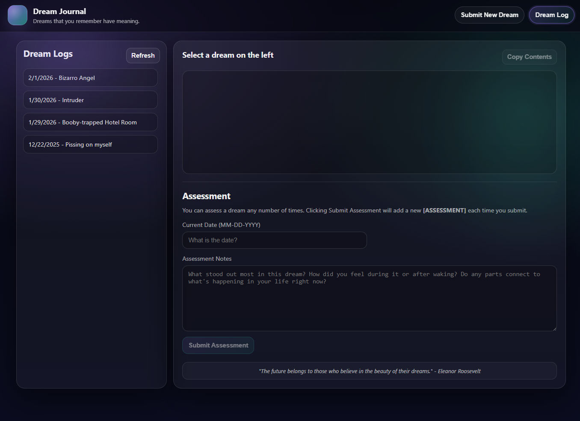Submit the assessment

tap(218, 345)
